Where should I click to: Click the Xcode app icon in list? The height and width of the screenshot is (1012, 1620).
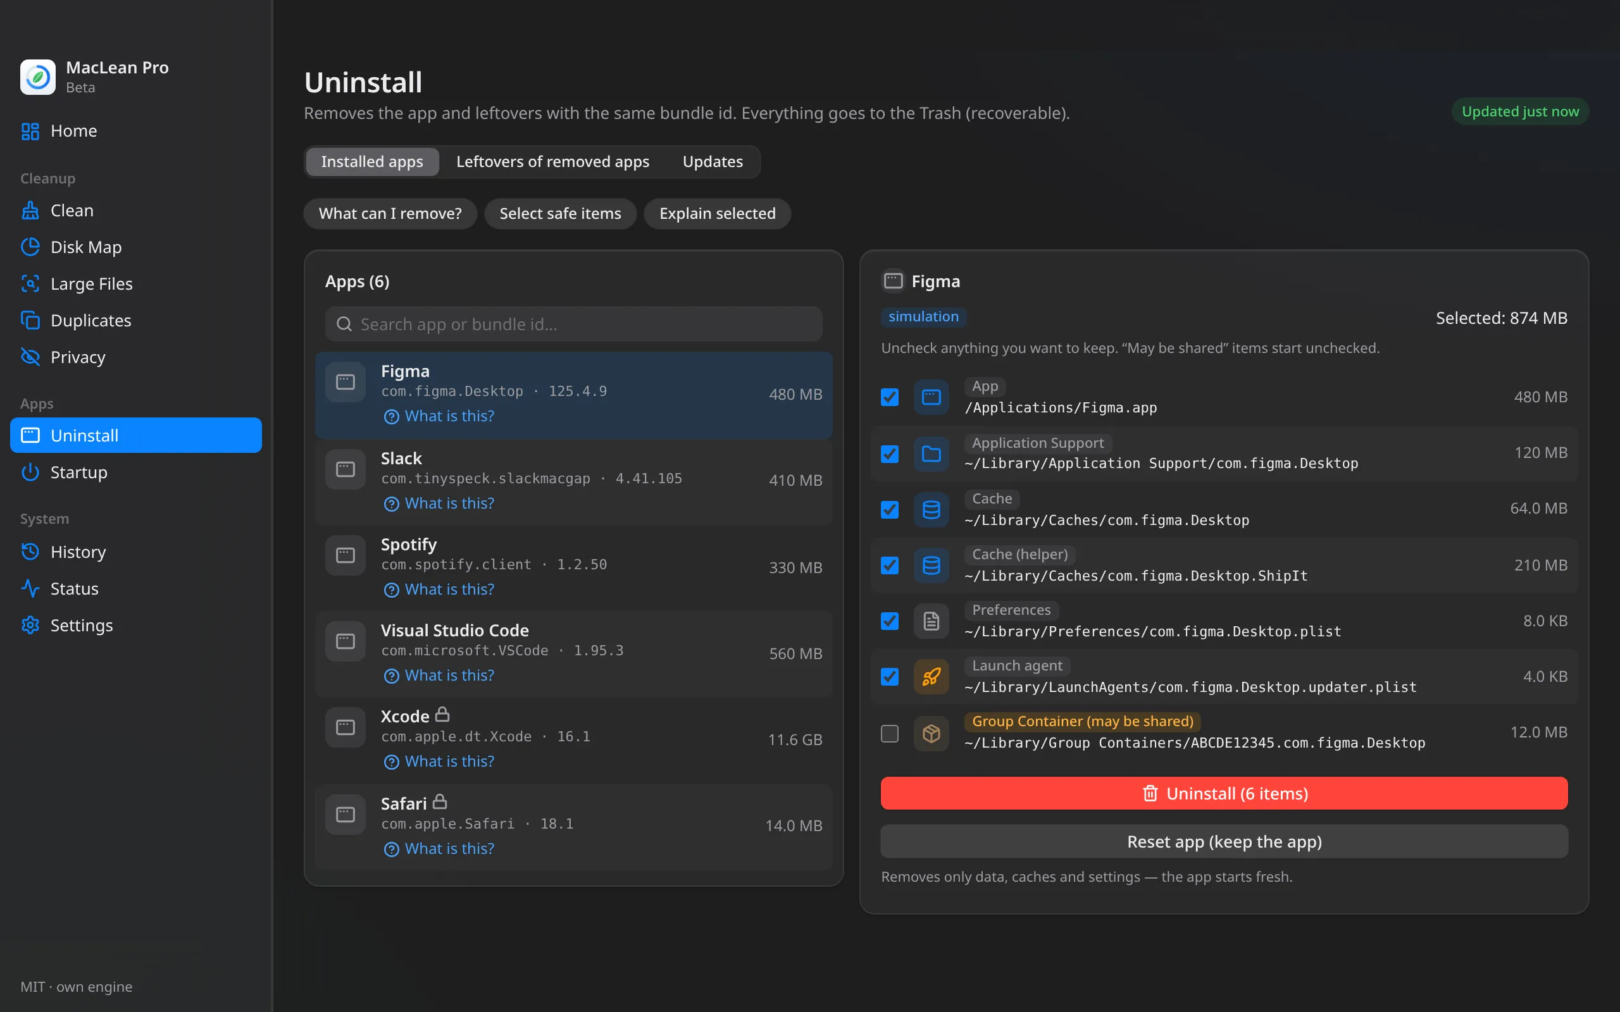(x=346, y=727)
